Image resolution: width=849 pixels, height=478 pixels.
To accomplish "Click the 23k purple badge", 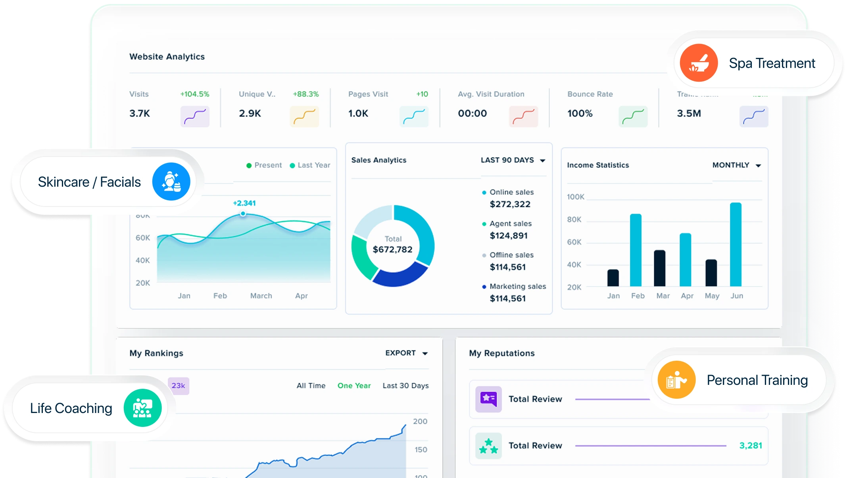I will (179, 386).
